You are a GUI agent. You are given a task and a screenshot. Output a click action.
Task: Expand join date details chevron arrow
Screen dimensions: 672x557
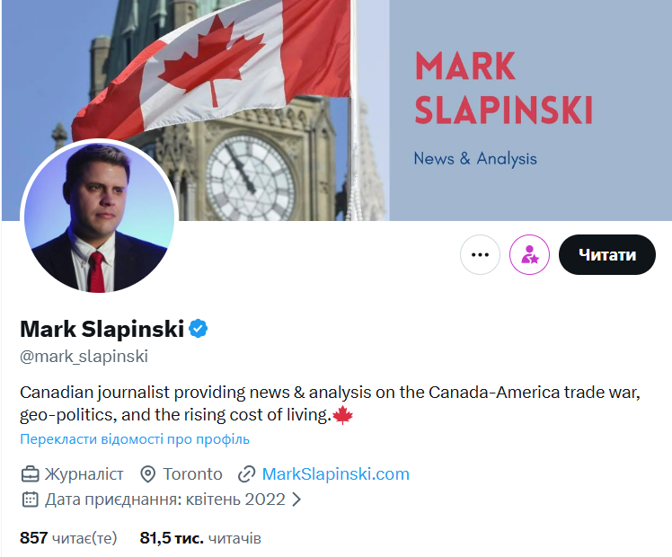click(297, 499)
